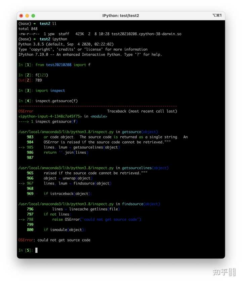Click the red Out[2] output label
This screenshot has width=242, height=281.
[x=26, y=80]
